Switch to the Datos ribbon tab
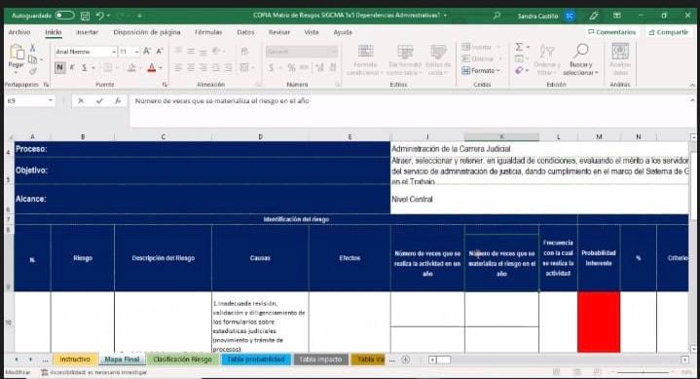Image resolution: width=700 pixels, height=379 pixels. 245,32
